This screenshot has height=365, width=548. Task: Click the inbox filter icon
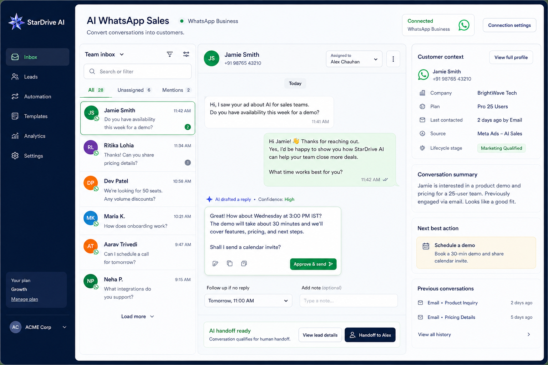coord(170,54)
